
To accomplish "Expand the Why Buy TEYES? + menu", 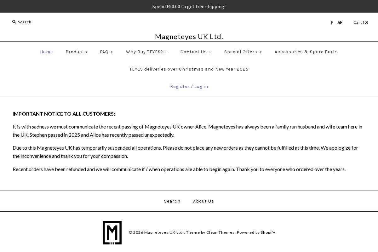I will click(147, 52).
